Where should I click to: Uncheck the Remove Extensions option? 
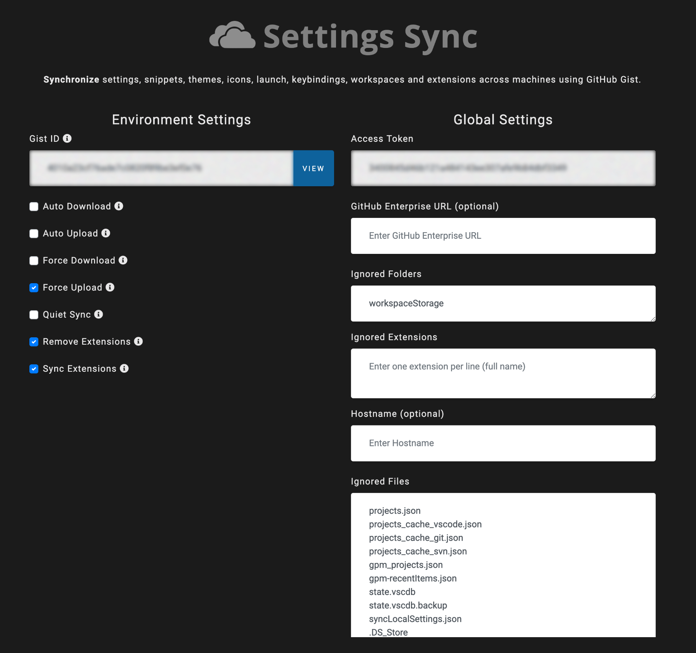[x=34, y=342]
